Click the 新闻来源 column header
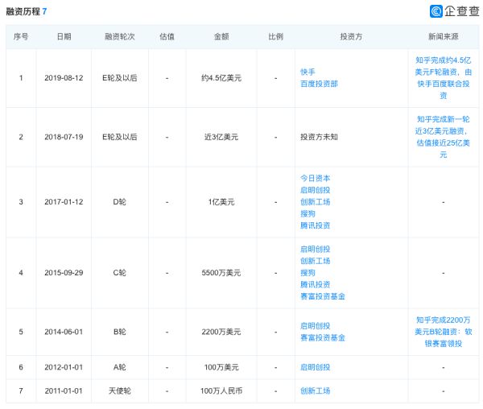483x409 pixels. tap(444, 37)
